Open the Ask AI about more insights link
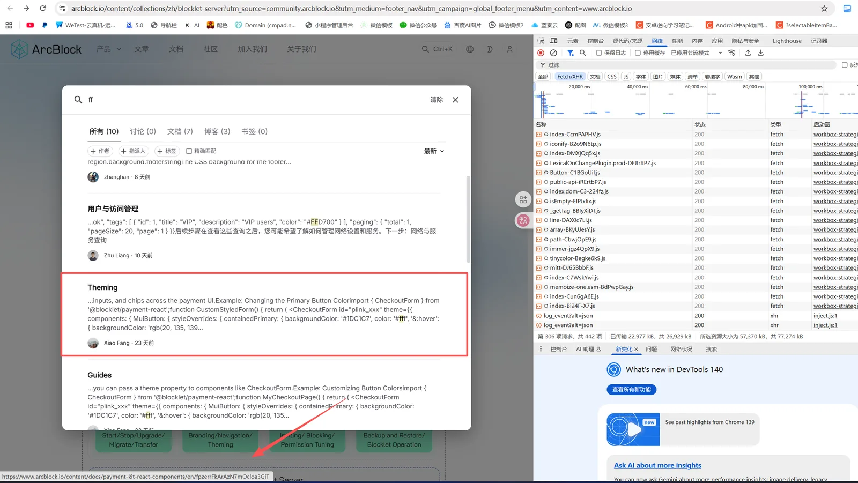858x483 pixels. point(657,465)
